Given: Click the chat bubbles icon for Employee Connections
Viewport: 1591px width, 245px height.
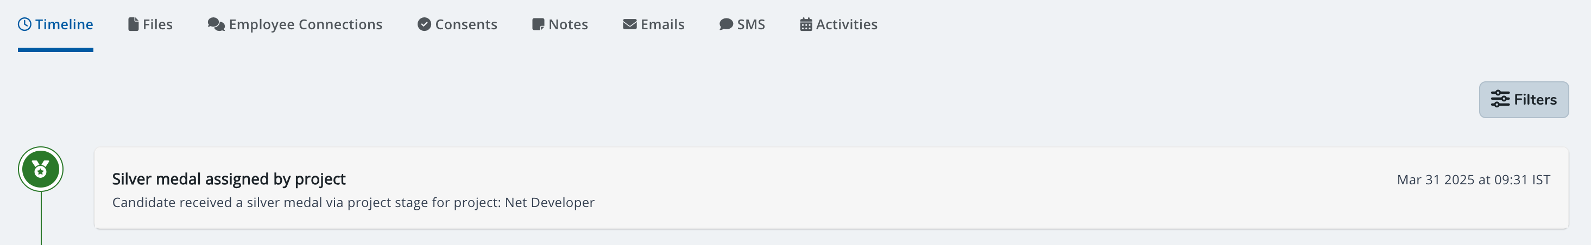Looking at the screenshot, I should (x=216, y=25).
